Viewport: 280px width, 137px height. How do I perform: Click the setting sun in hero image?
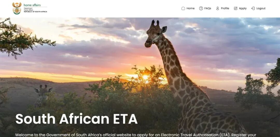(x=145, y=77)
